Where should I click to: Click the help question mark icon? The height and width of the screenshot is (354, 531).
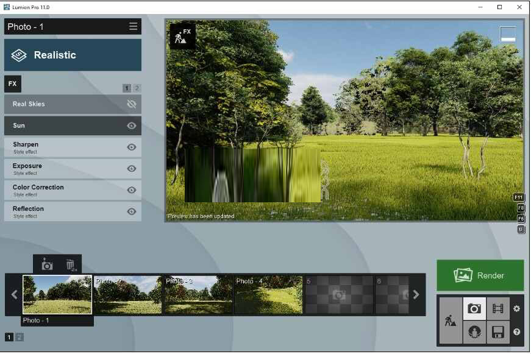517,332
